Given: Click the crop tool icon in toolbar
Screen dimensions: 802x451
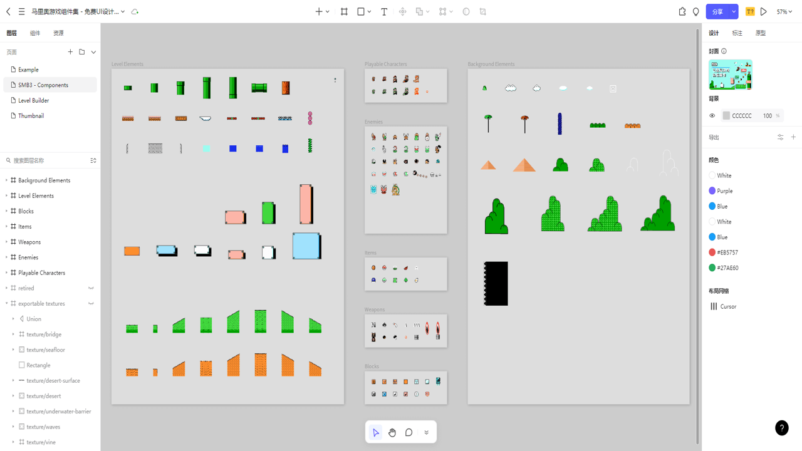Looking at the screenshot, I should pos(483,11).
